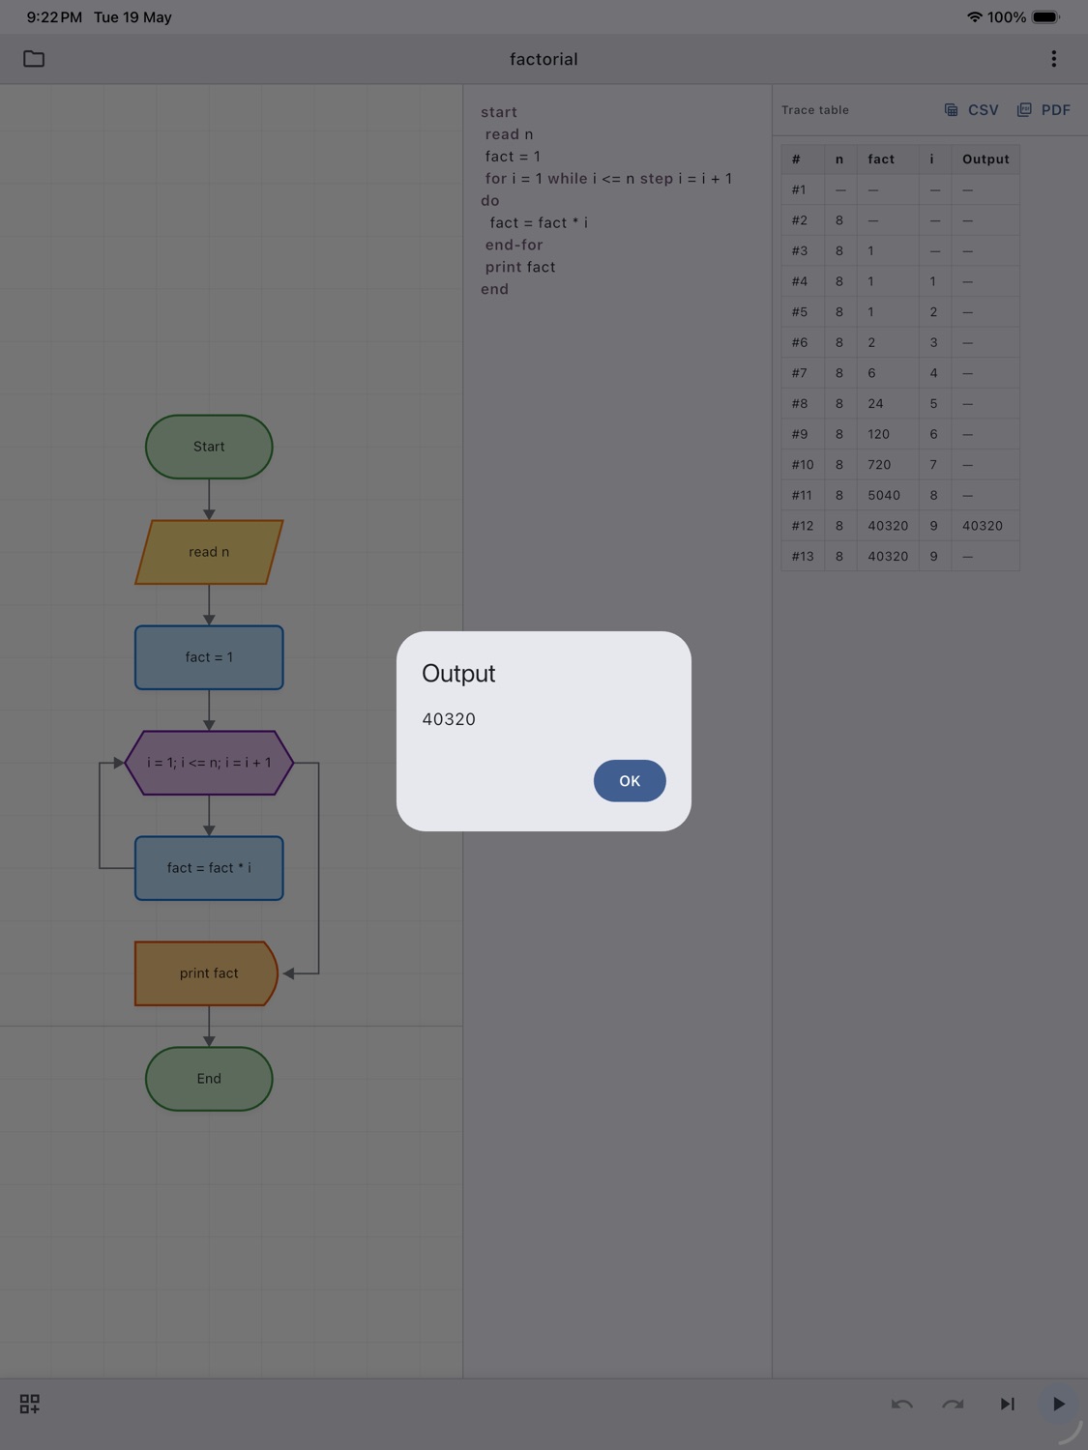Click the 40320 value in Output dialog
This screenshot has width=1088, height=1450.
tap(449, 719)
